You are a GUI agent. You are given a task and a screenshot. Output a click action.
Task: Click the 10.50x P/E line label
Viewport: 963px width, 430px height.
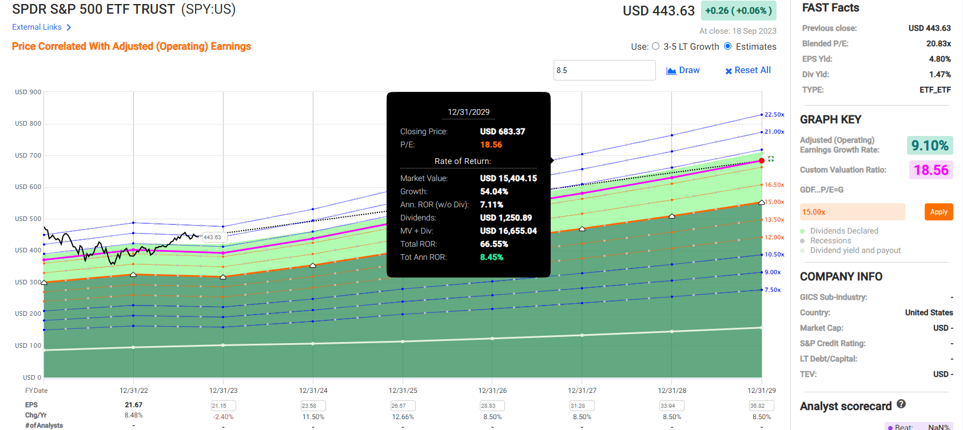(x=774, y=255)
